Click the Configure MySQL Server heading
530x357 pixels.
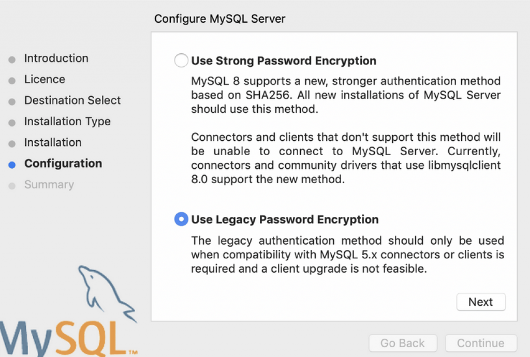click(220, 19)
